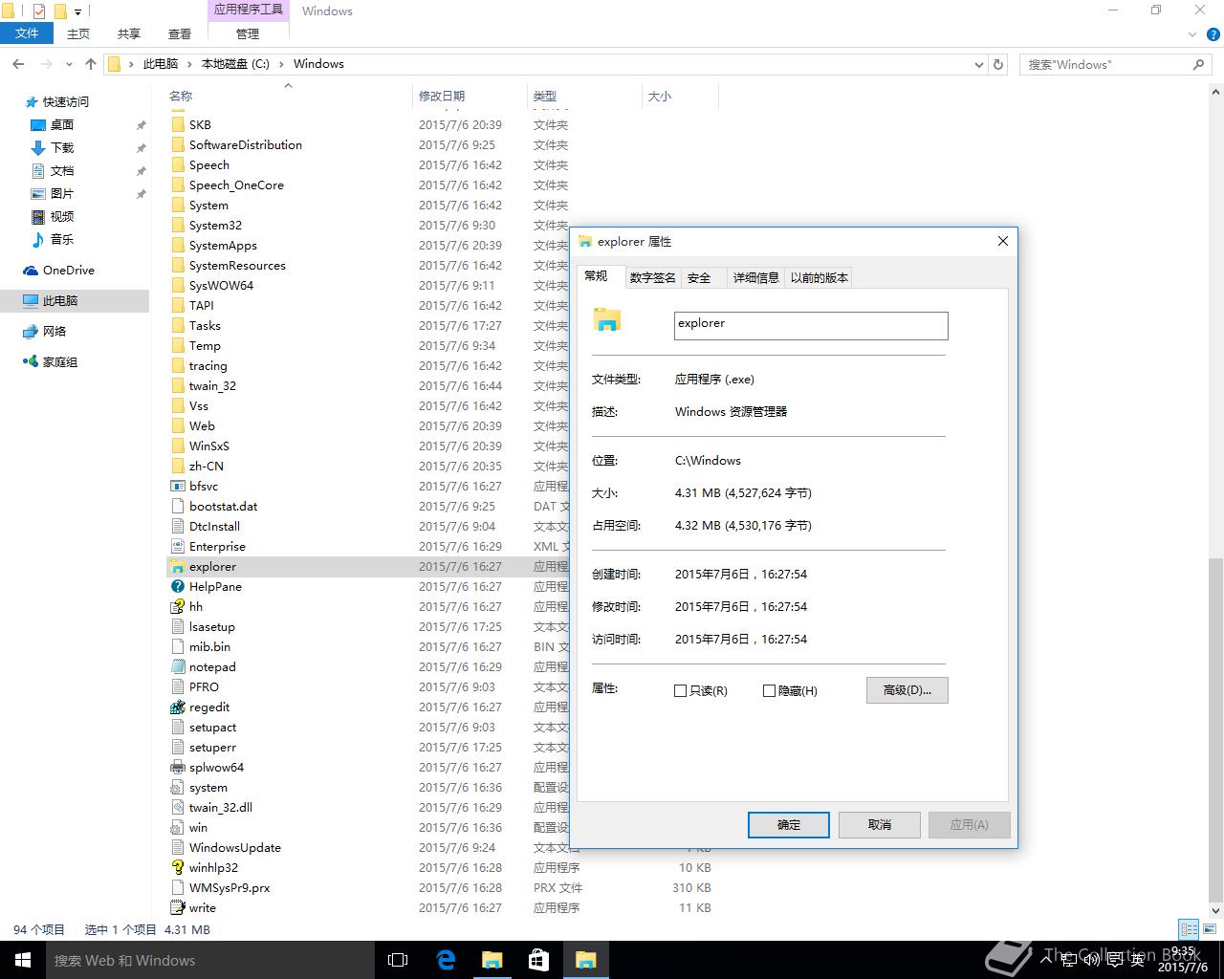The height and width of the screenshot is (979, 1224).
Task: Click the twain_32.dll file icon
Action: 177,808
